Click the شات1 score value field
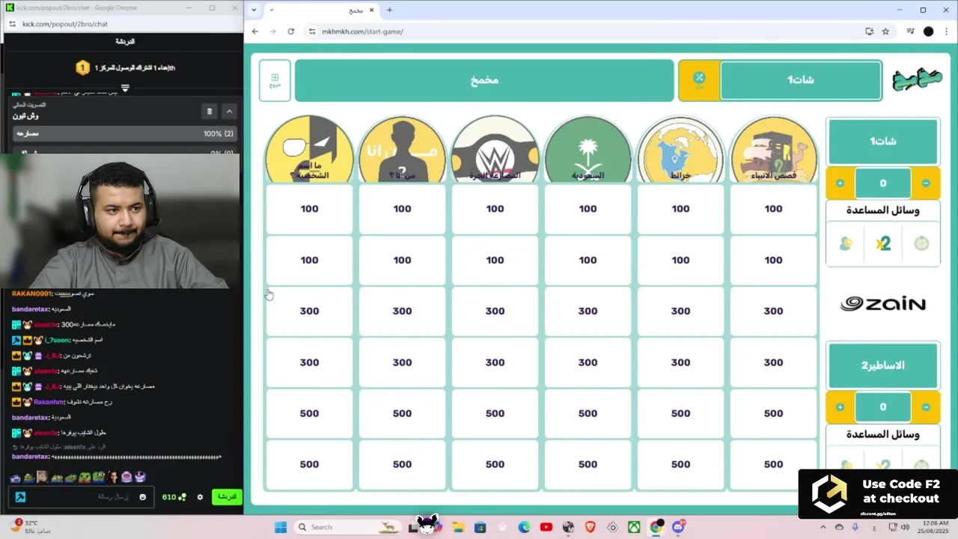The height and width of the screenshot is (539, 958). [x=883, y=183]
